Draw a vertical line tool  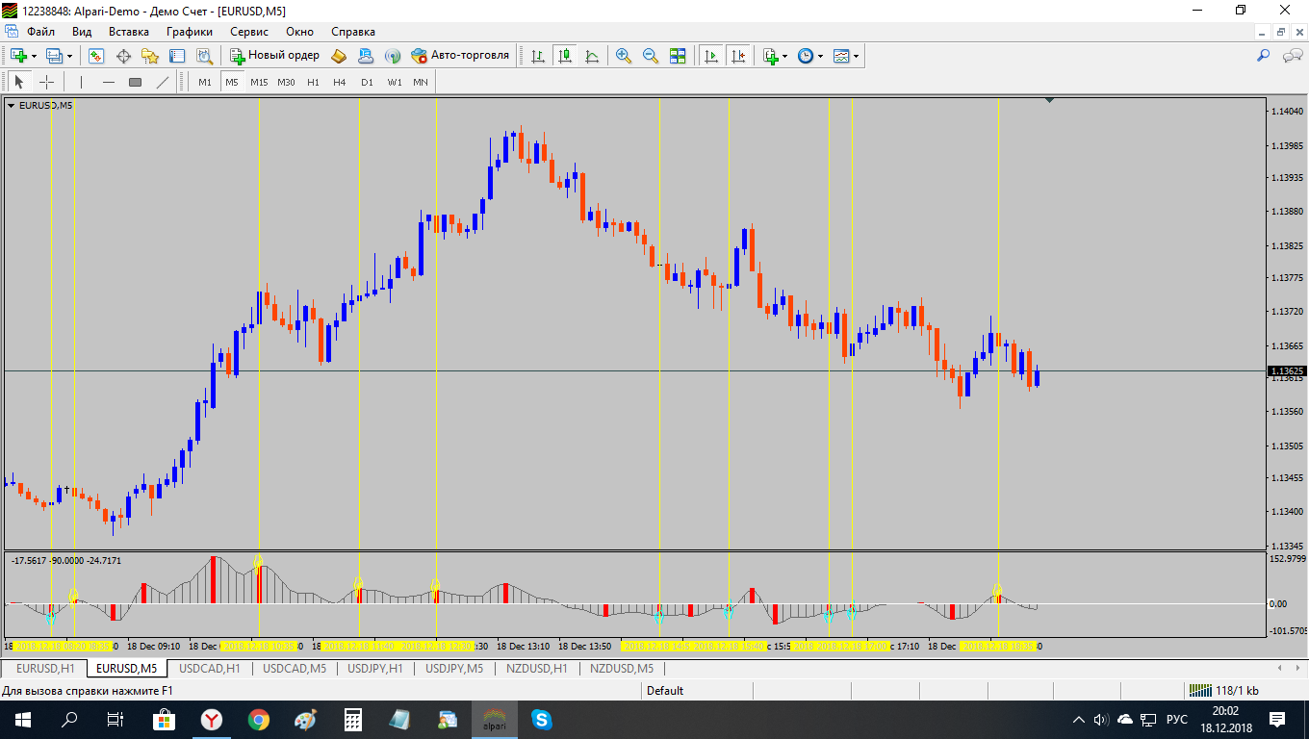(81, 82)
